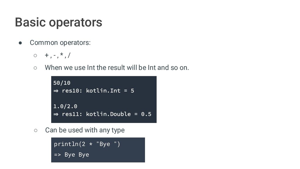Click the hollow bullet before "Can be used"

click(35, 130)
